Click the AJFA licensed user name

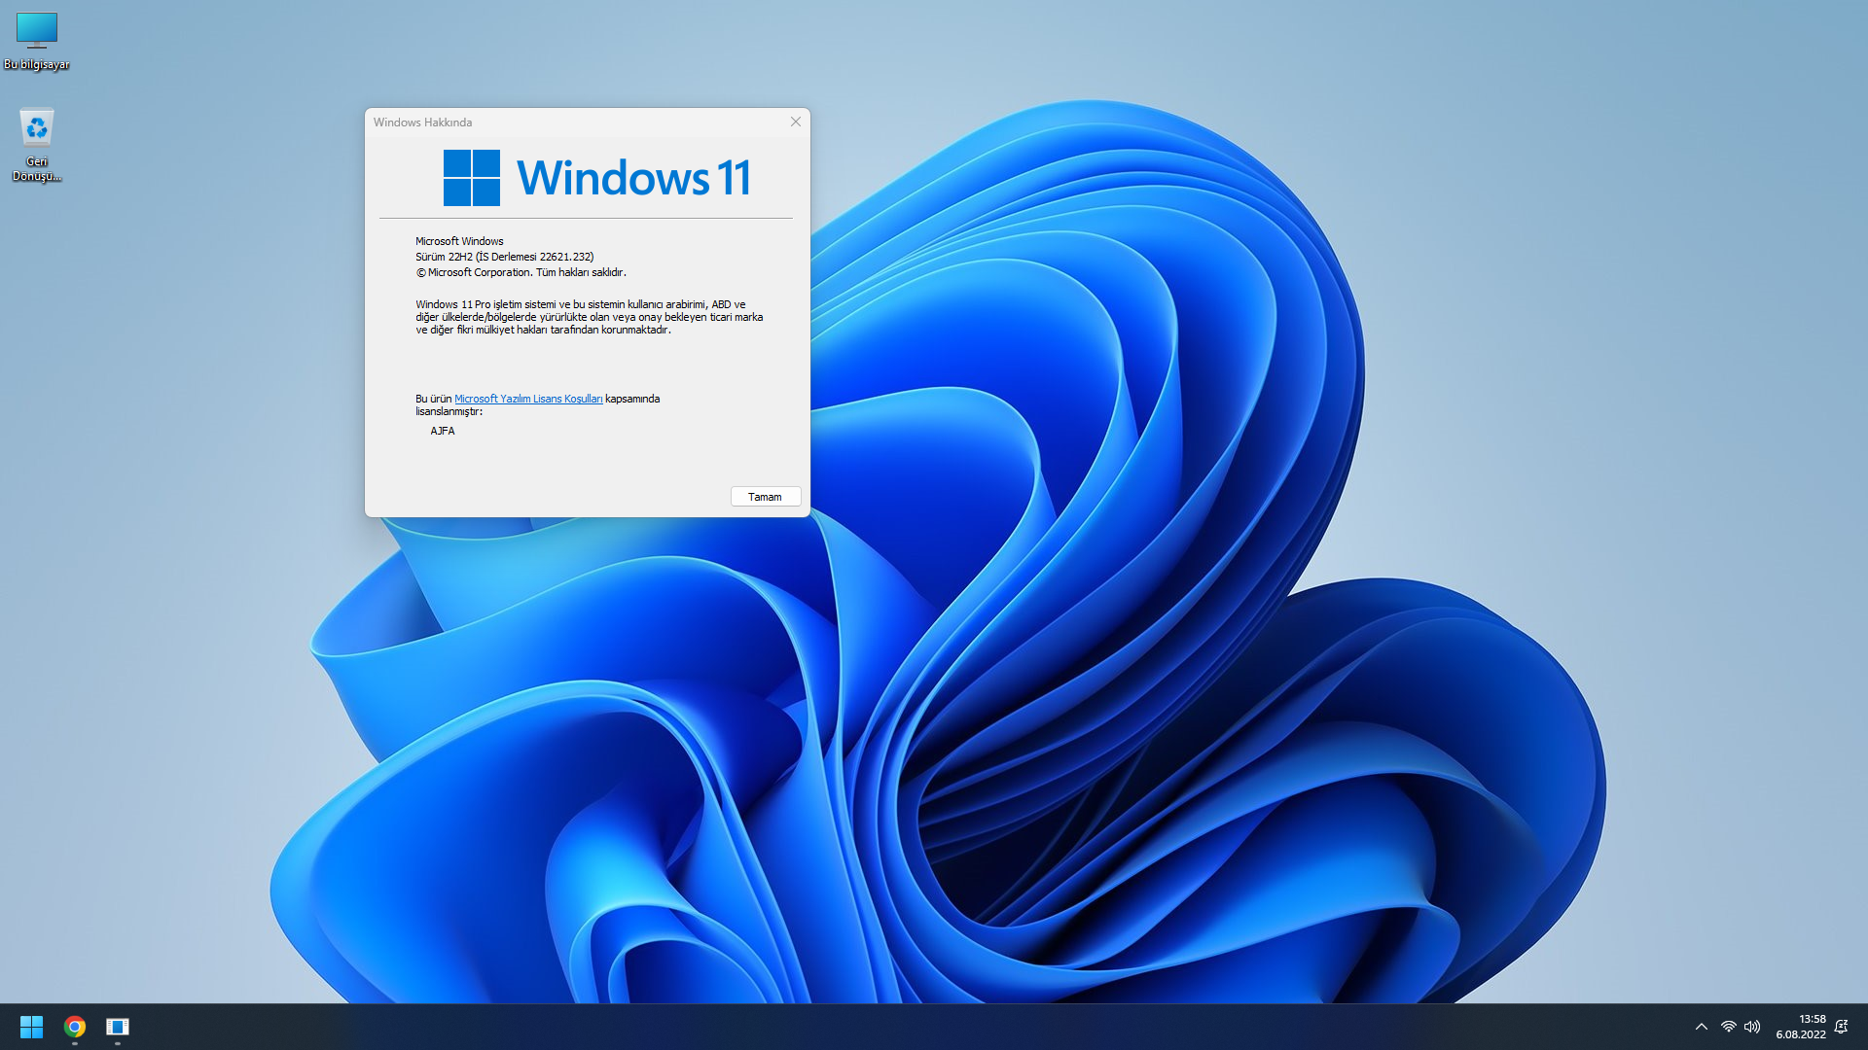click(x=443, y=431)
